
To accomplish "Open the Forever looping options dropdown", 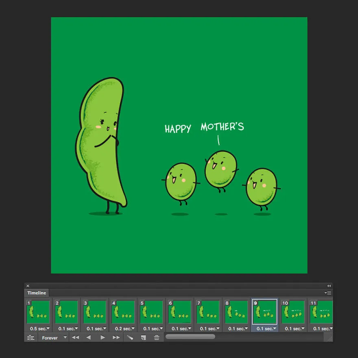I will point(54,338).
